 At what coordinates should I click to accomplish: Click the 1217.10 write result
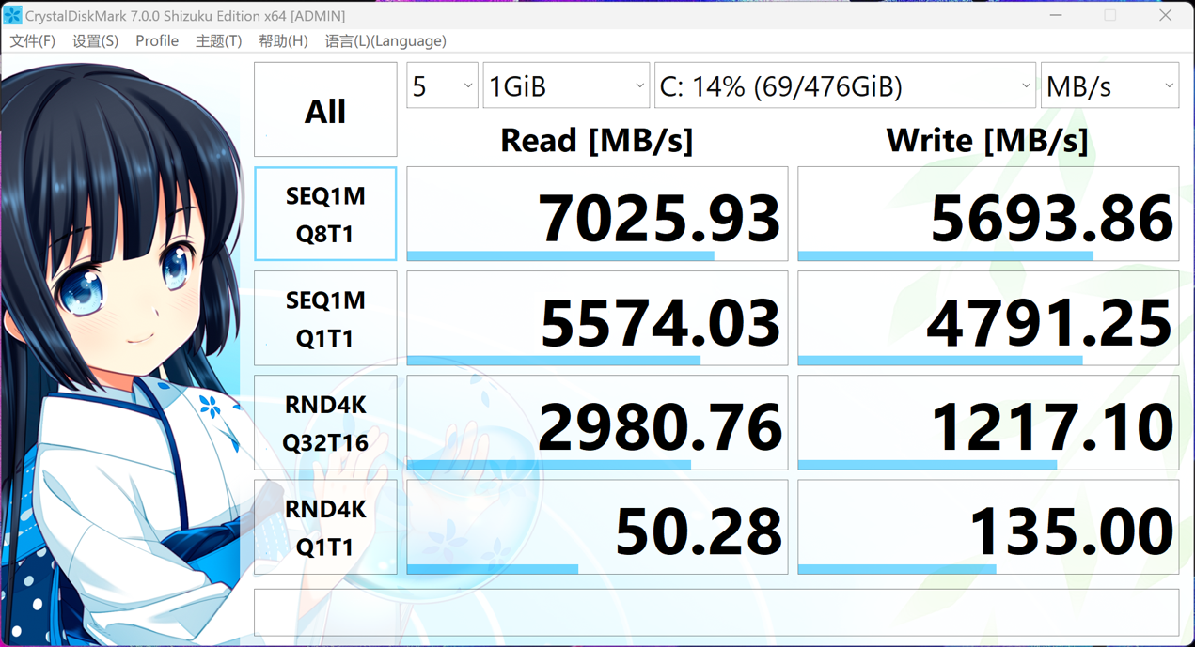pos(988,423)
